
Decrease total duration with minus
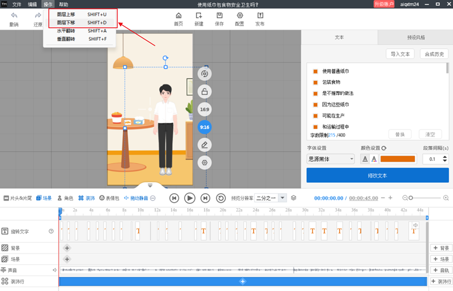383,198
